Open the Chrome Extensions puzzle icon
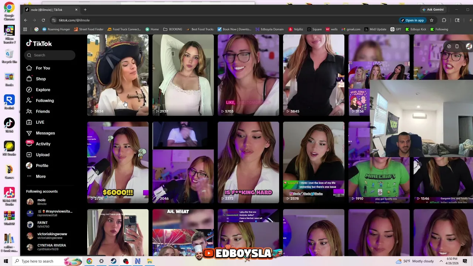473x266 pixels. (444, 20)
